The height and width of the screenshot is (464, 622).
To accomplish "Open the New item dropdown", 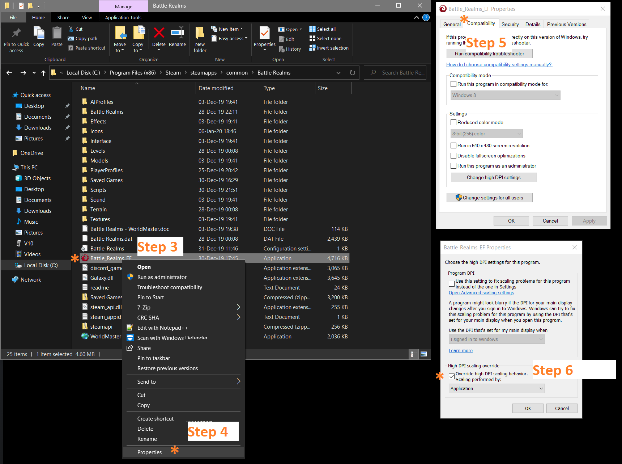I will (x=230, y=29).
